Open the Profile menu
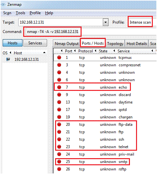Screen dimensions: 157x174 35,13
